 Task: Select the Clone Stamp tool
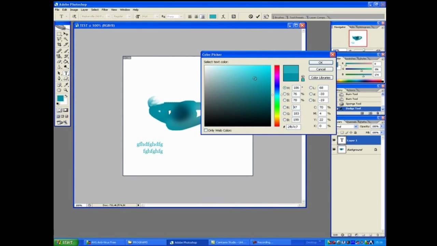tap(59, 56)
